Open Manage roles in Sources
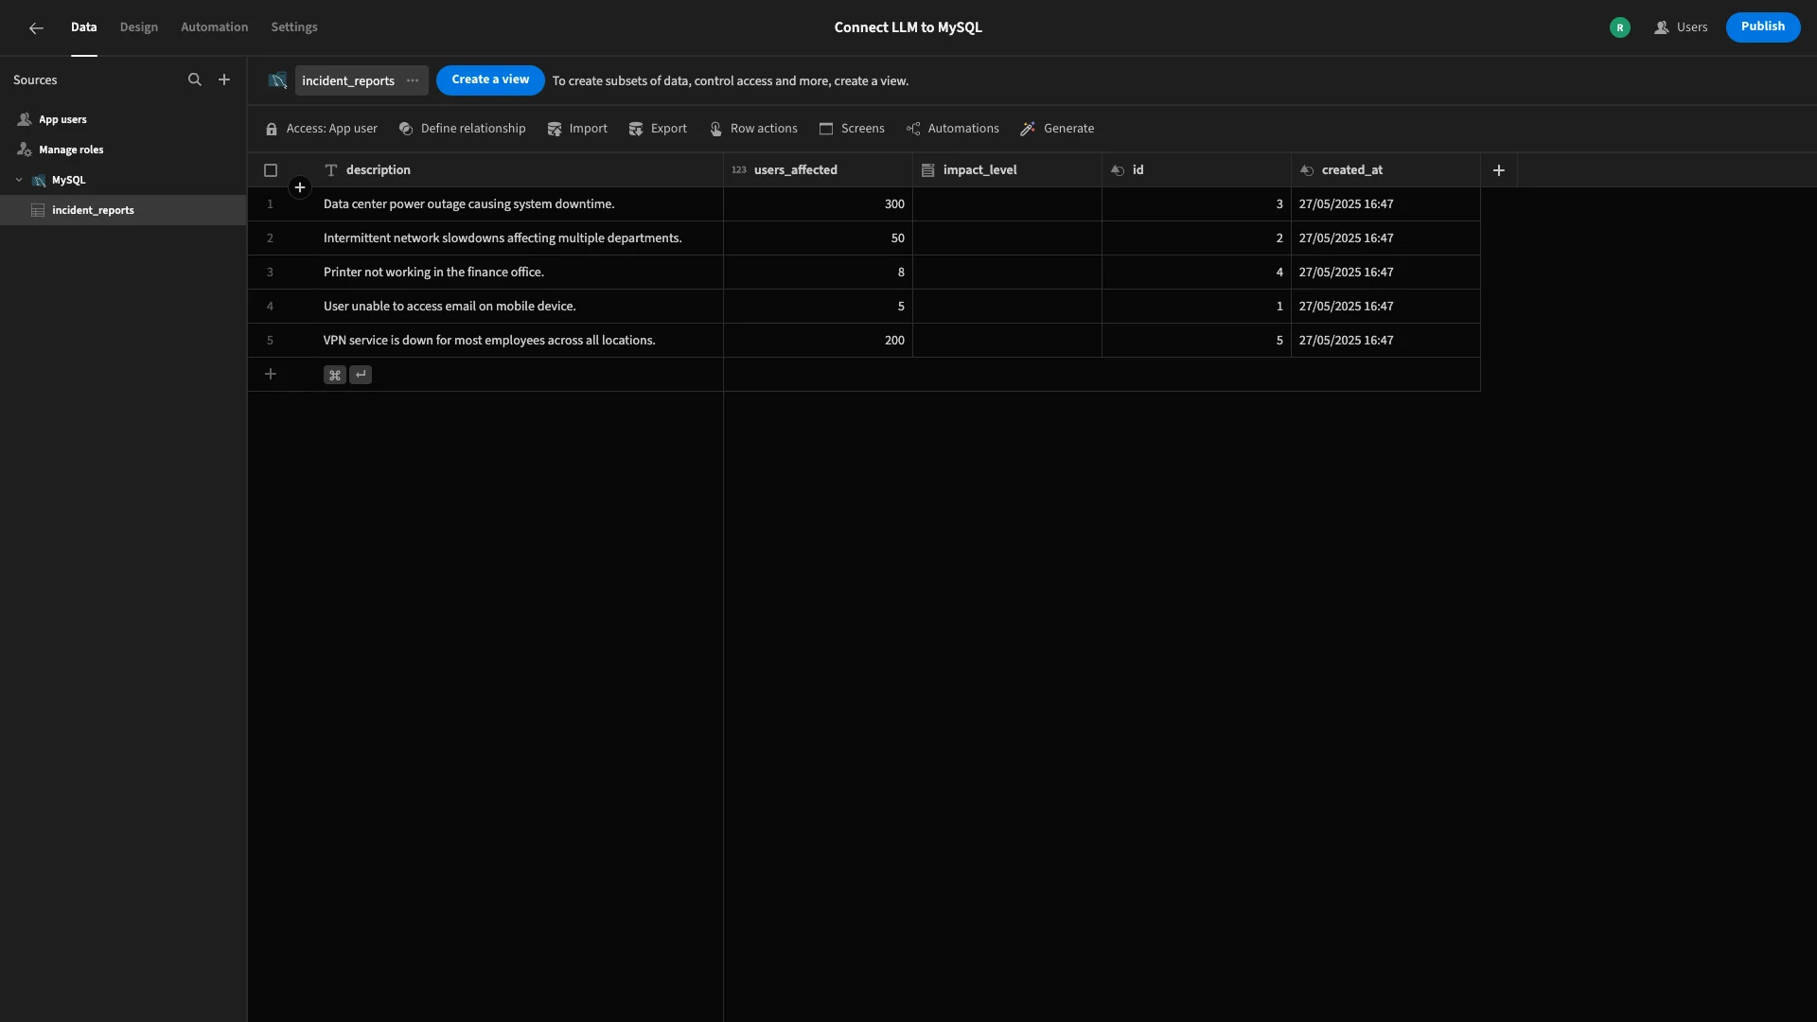 123,150
